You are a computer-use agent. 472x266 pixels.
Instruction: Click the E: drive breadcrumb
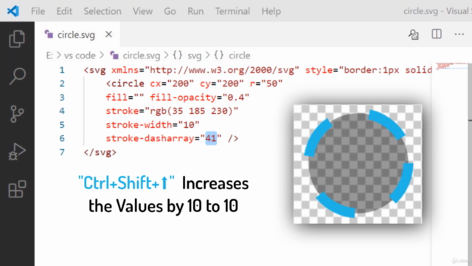49,55
